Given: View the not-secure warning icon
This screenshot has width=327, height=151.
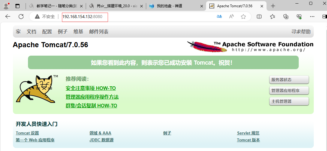Looking at the screenshot, I should point(37,17).
